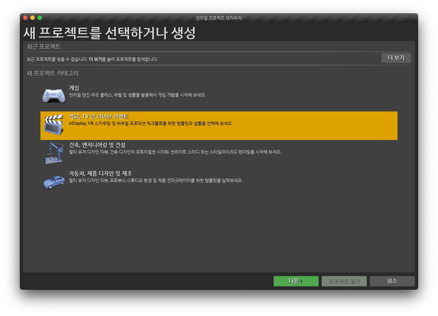Viewport: 438px width, 316px height.
Task: Choose 건축, 엔지니어링 및 건설 title
Action: coord(97,145)
